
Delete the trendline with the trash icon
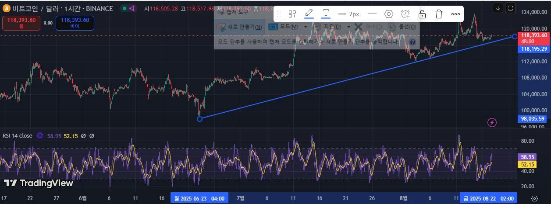pos(439,14)
